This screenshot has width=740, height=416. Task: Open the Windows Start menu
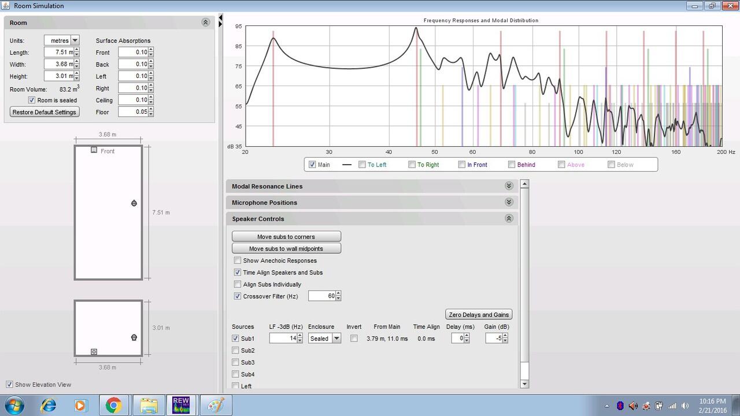click(14, 406)
